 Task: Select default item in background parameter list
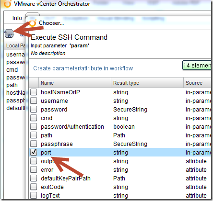15,108
